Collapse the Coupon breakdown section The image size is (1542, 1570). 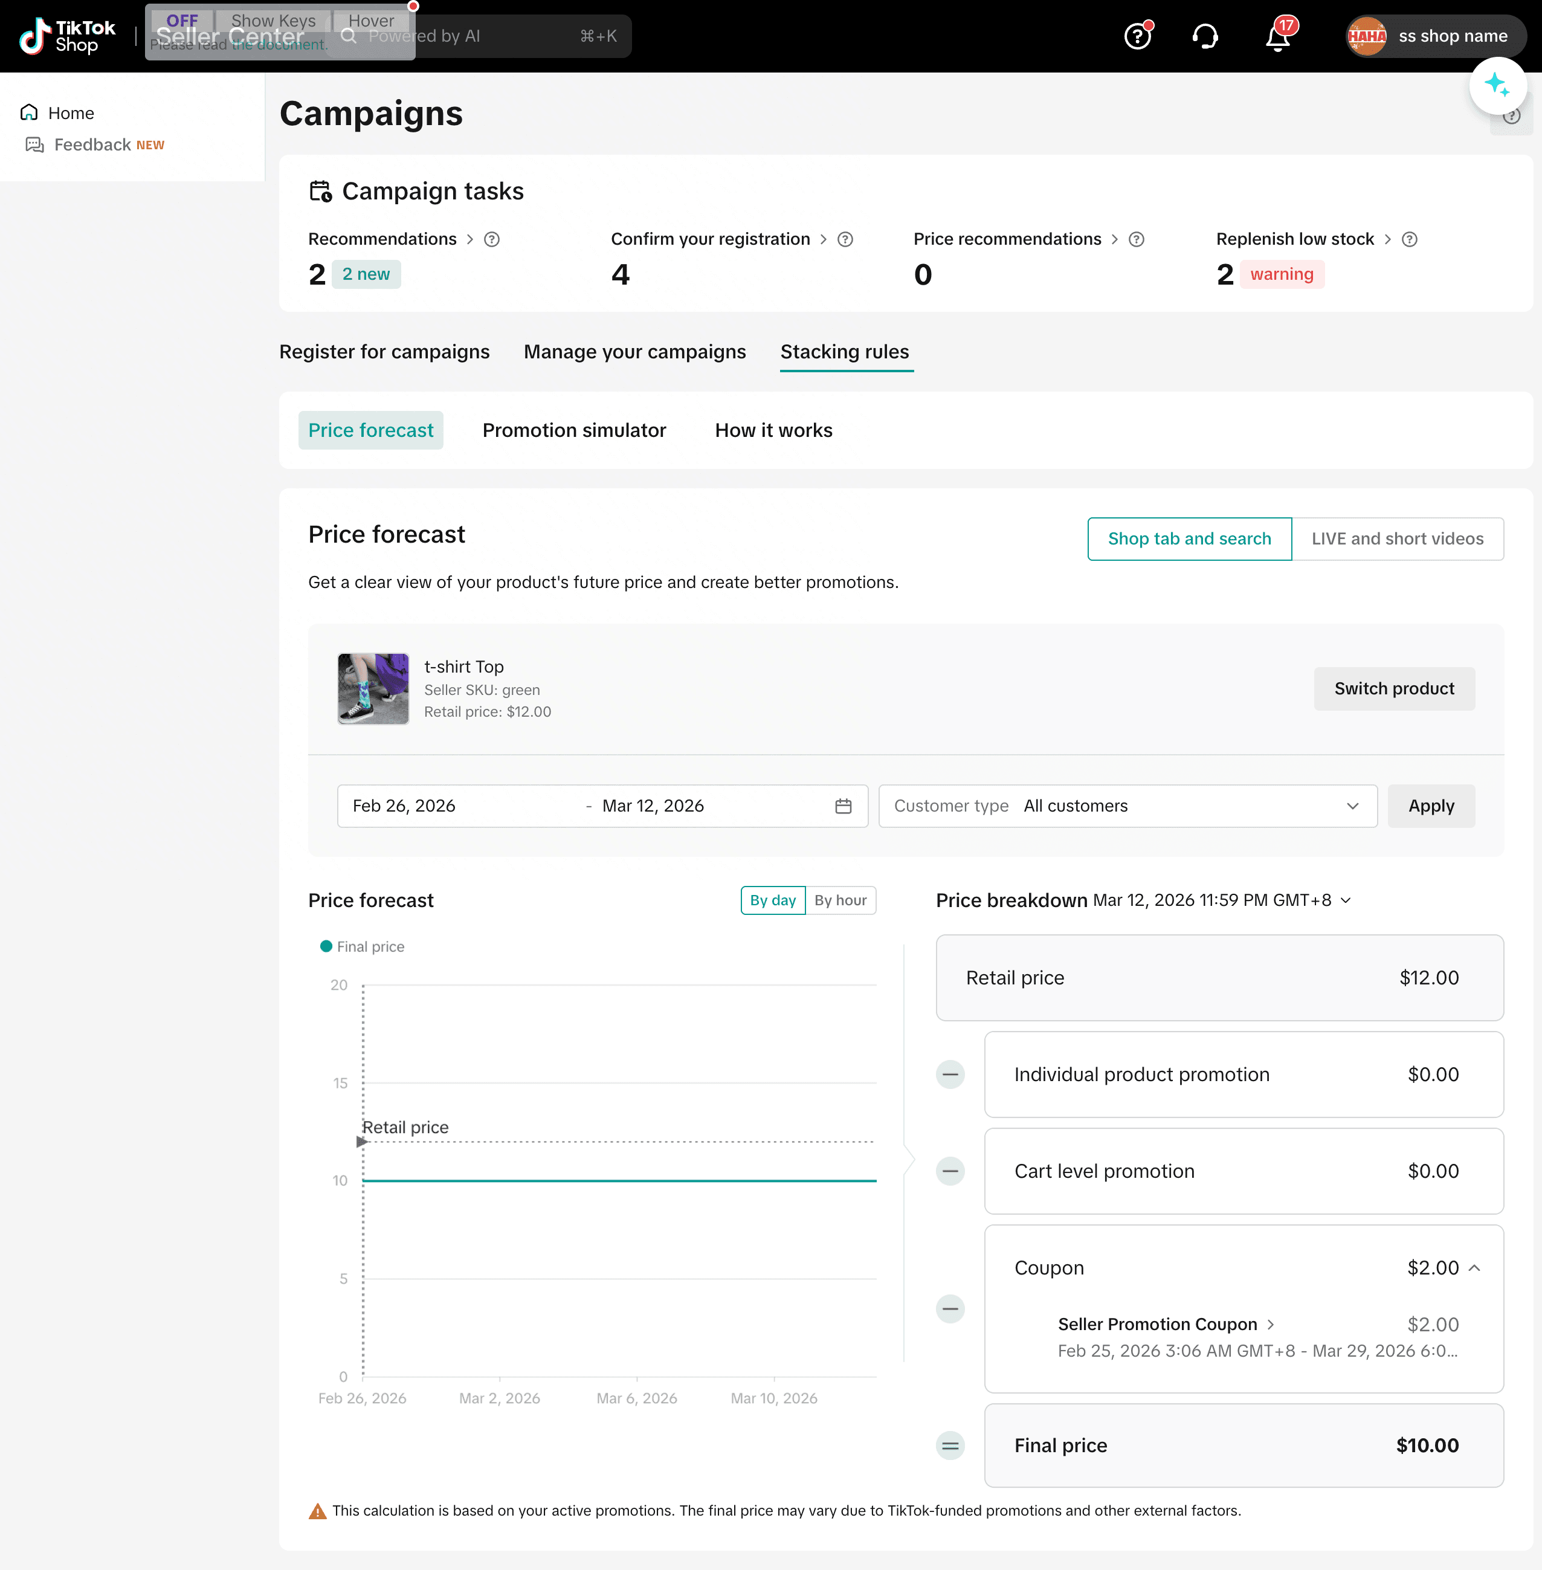click(x=1475, y=1268)
